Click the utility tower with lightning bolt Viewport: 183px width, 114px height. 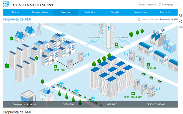(109, 36)
